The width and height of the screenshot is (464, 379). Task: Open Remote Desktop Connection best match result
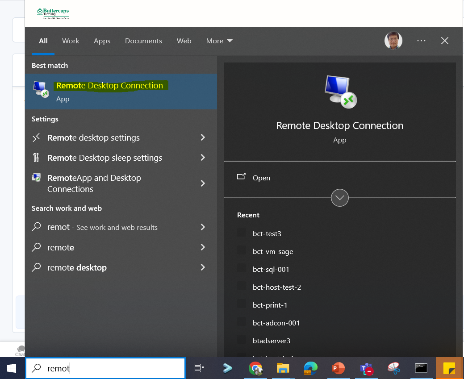109,91
